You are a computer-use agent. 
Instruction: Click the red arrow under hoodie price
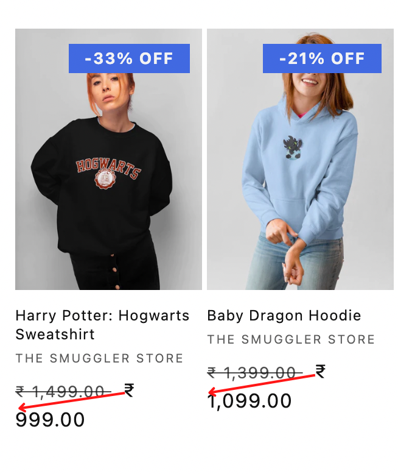pyautogui.click(x=262, y=384)
